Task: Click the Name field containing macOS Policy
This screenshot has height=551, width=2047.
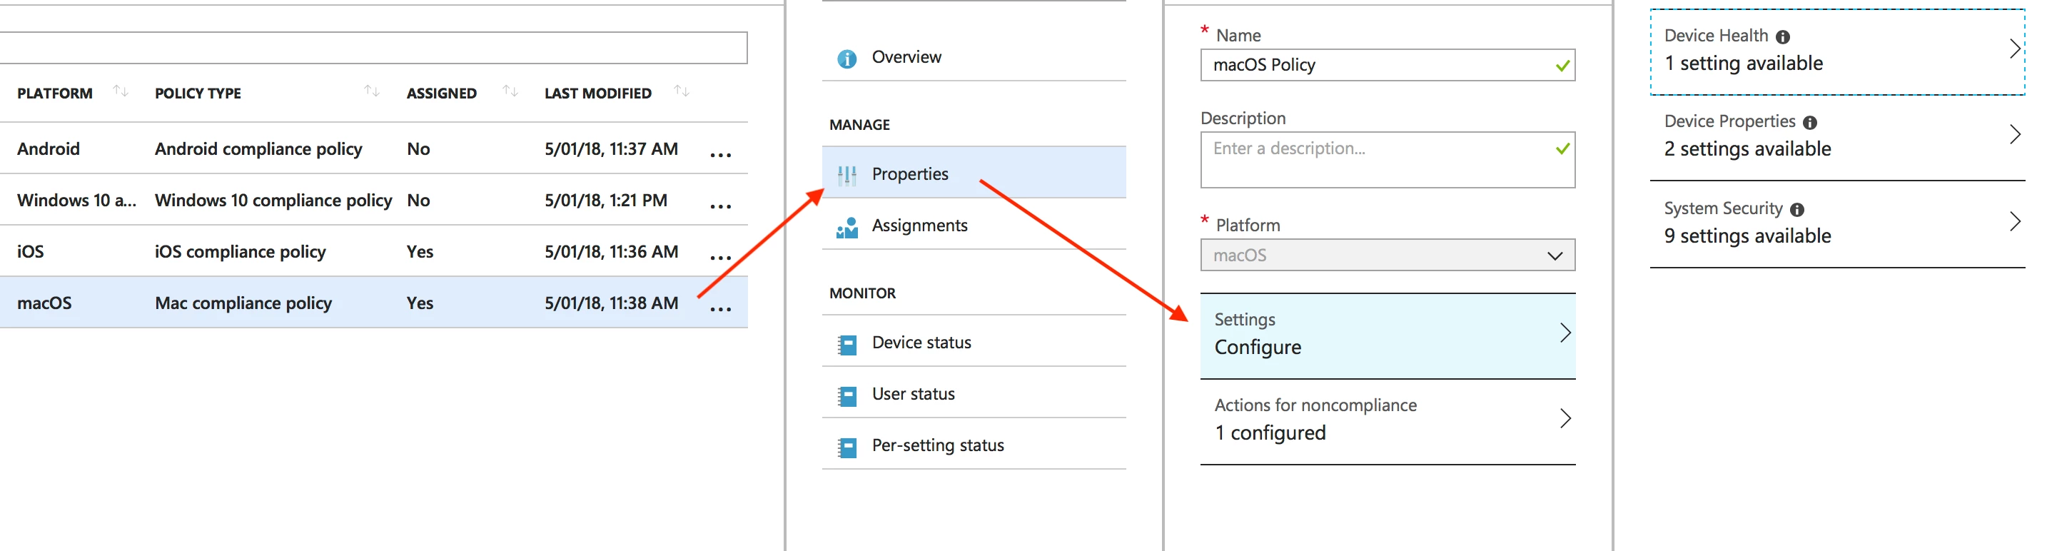Action: pyautogui.click(x=1388, y=65)
